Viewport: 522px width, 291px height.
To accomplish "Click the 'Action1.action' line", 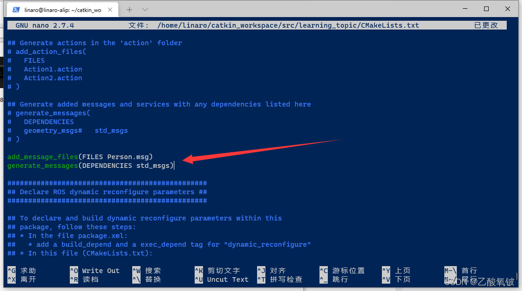I will tap(44, 69).
